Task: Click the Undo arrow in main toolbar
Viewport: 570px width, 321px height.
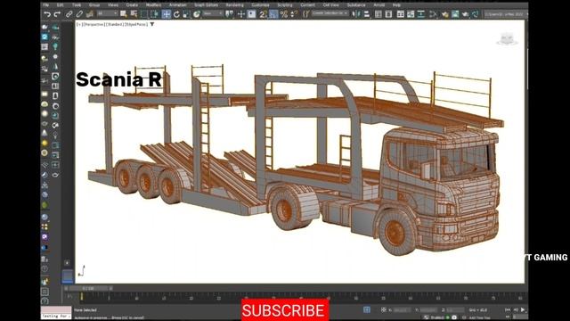Action: pos(47,14)
